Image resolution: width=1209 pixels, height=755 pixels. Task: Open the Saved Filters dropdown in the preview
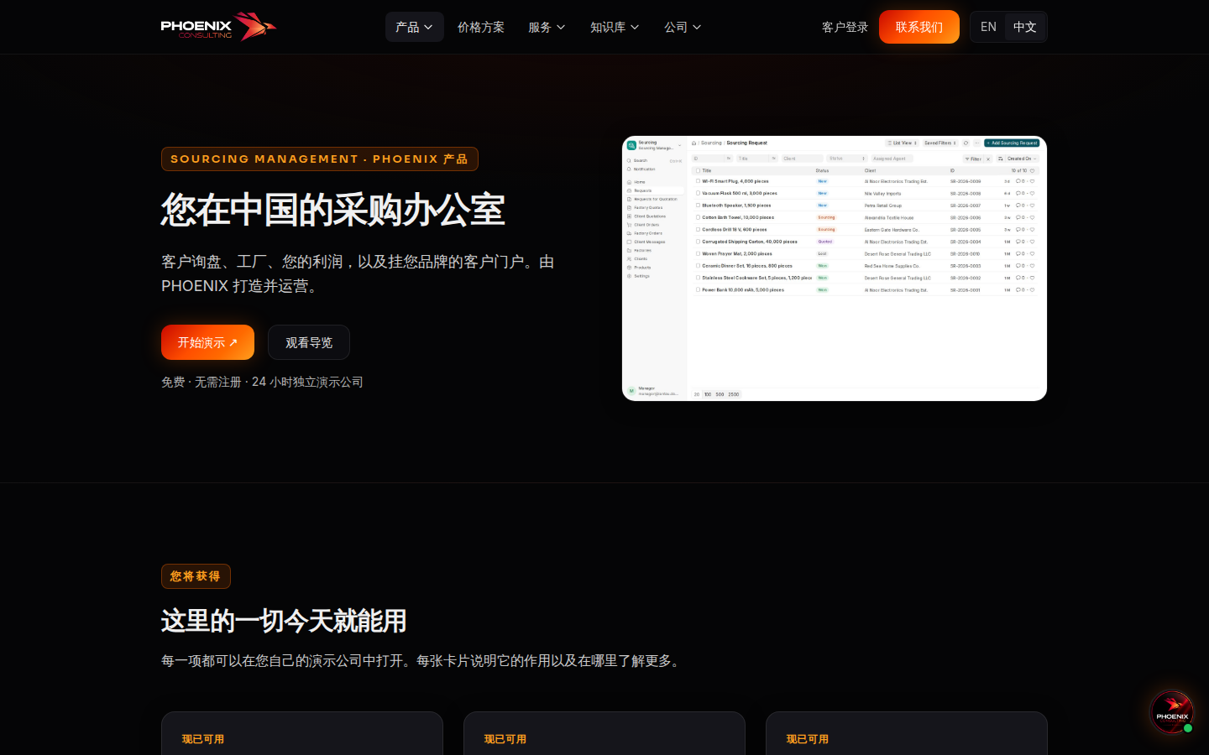(940, 143)
